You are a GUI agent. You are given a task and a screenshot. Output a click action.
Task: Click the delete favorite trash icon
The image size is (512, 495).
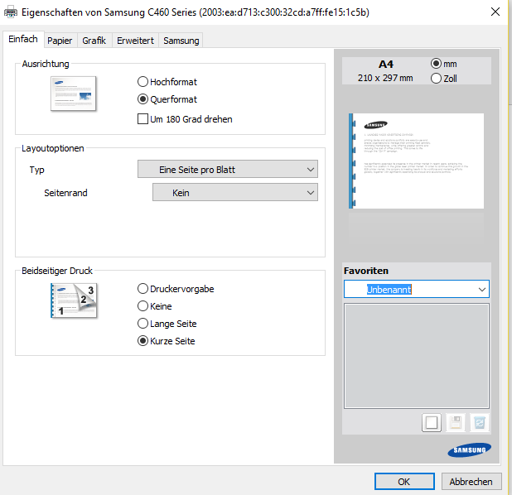[x=480, y=422]
